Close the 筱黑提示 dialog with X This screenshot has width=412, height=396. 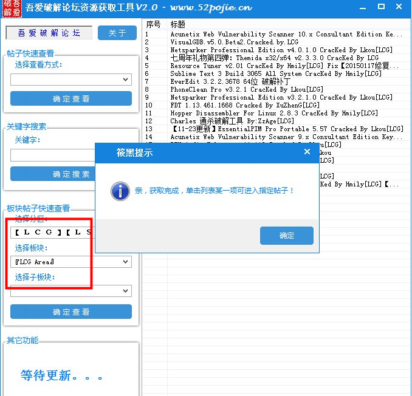point(307,152)
